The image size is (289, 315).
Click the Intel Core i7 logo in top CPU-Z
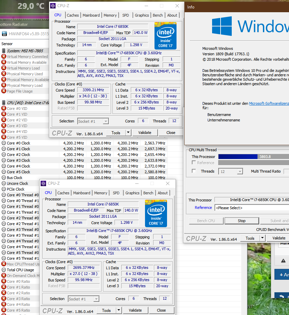165,36
